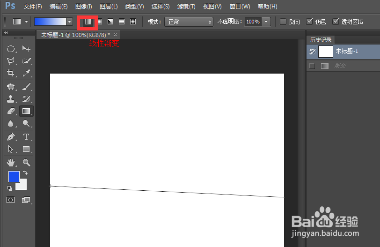Click the 不透明度 100% input field

pos(253,22)
